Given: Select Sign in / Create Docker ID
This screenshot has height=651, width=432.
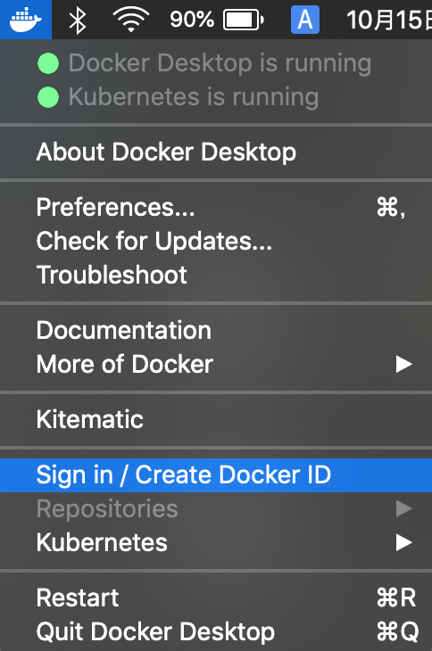Looking at the screenshot, I should 216,475.
